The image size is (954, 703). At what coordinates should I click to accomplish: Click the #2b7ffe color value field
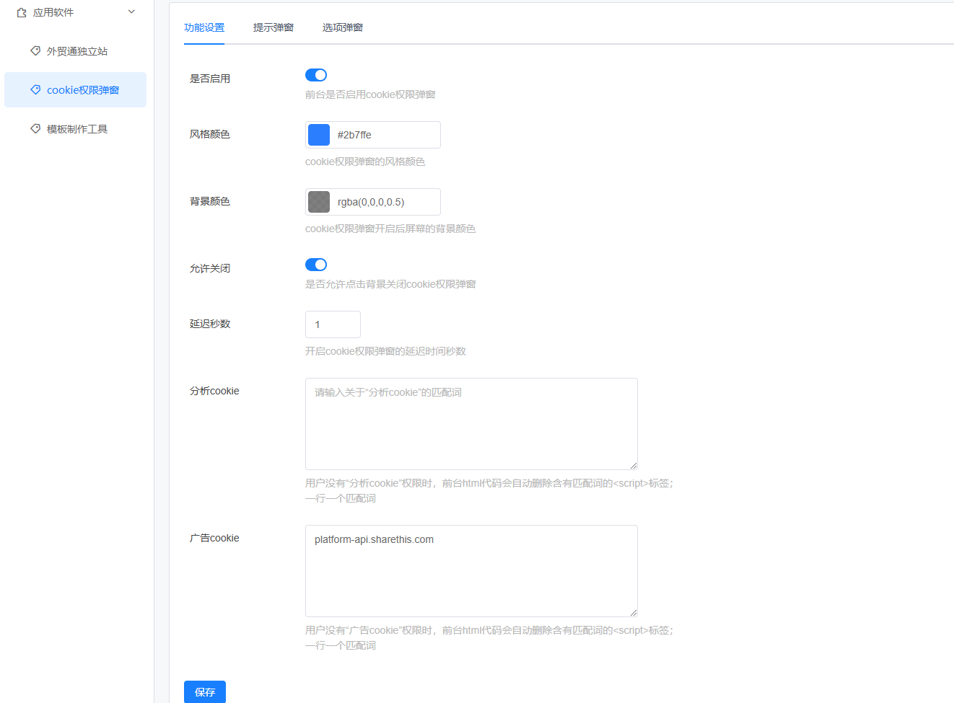[x=384, y=135]
